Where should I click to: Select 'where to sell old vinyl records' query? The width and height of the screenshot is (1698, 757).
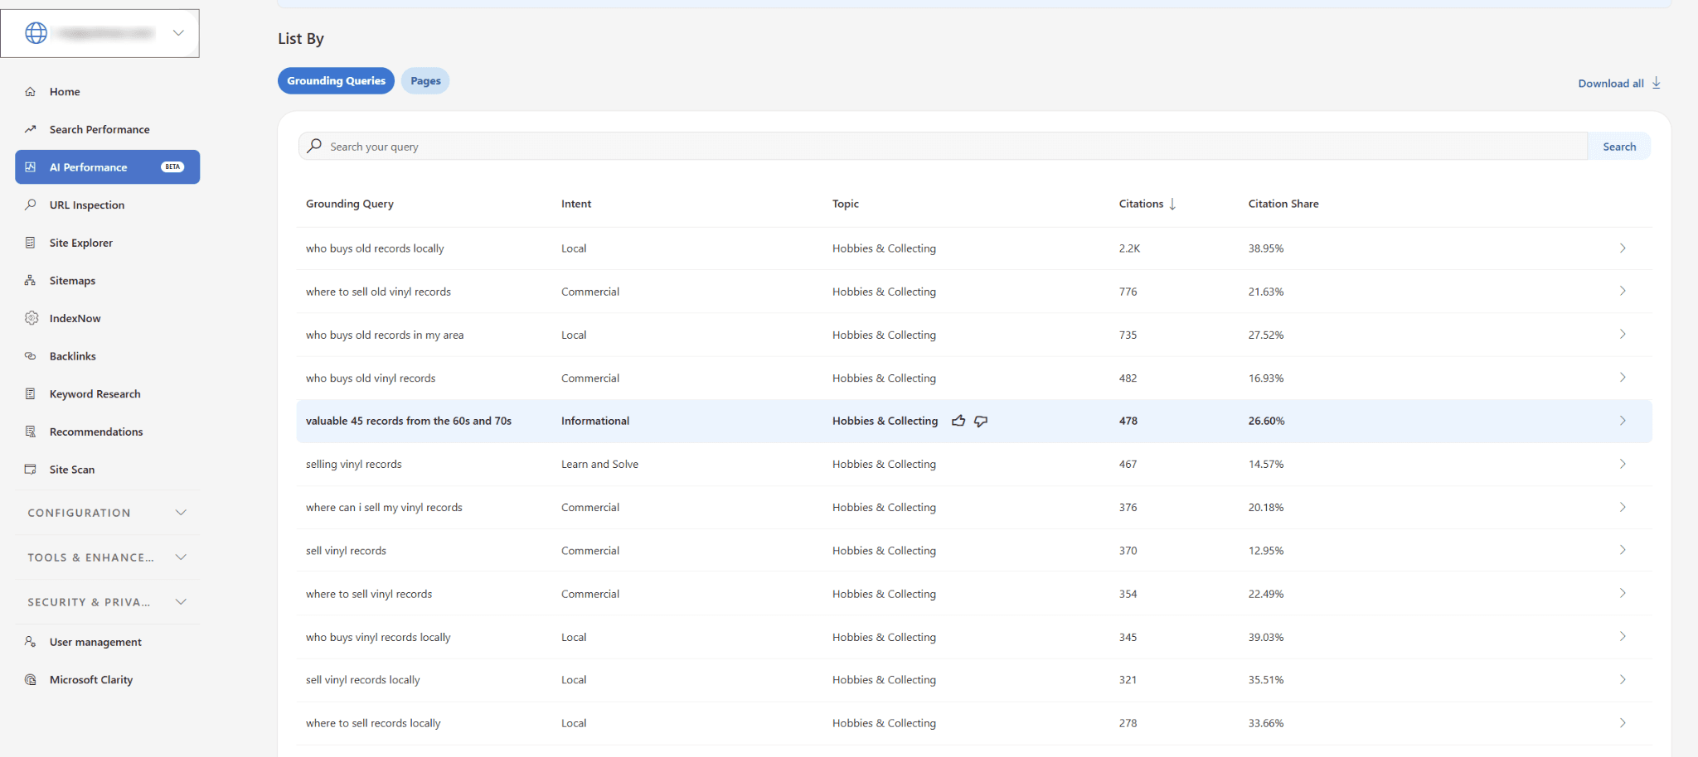tap(378, 292)
